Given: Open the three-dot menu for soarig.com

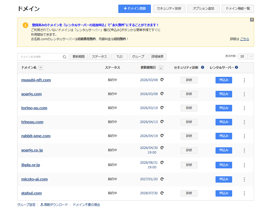Looking at the screenshot, I should [244, 94].
